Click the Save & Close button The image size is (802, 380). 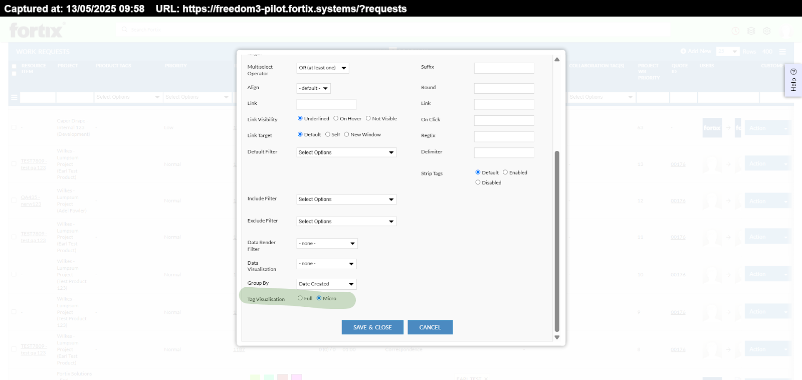tap(372, 327)
